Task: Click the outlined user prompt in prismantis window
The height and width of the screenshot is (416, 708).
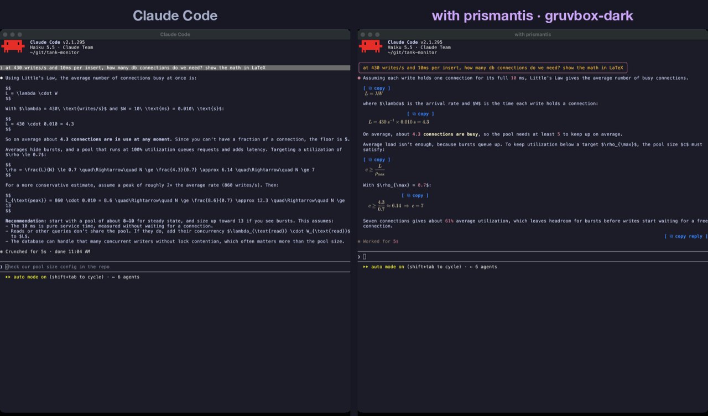Action: [x=493, y=67]
